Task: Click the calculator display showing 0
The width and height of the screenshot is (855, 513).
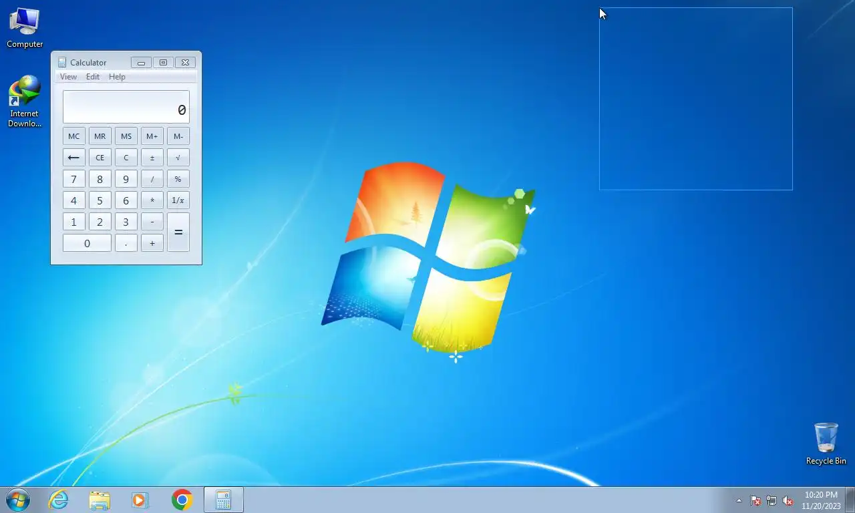Action: [x=126, y=107]
